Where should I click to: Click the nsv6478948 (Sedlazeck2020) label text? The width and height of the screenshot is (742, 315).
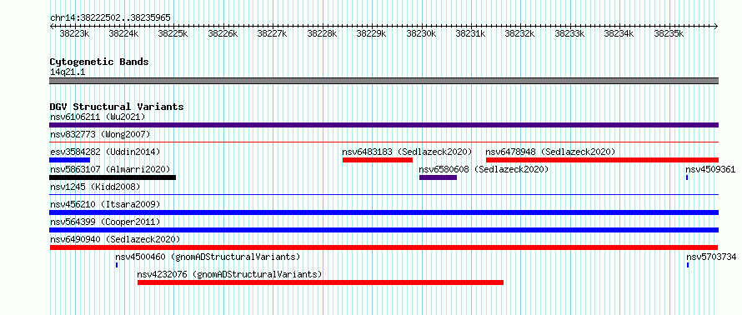tap(550, 152)
